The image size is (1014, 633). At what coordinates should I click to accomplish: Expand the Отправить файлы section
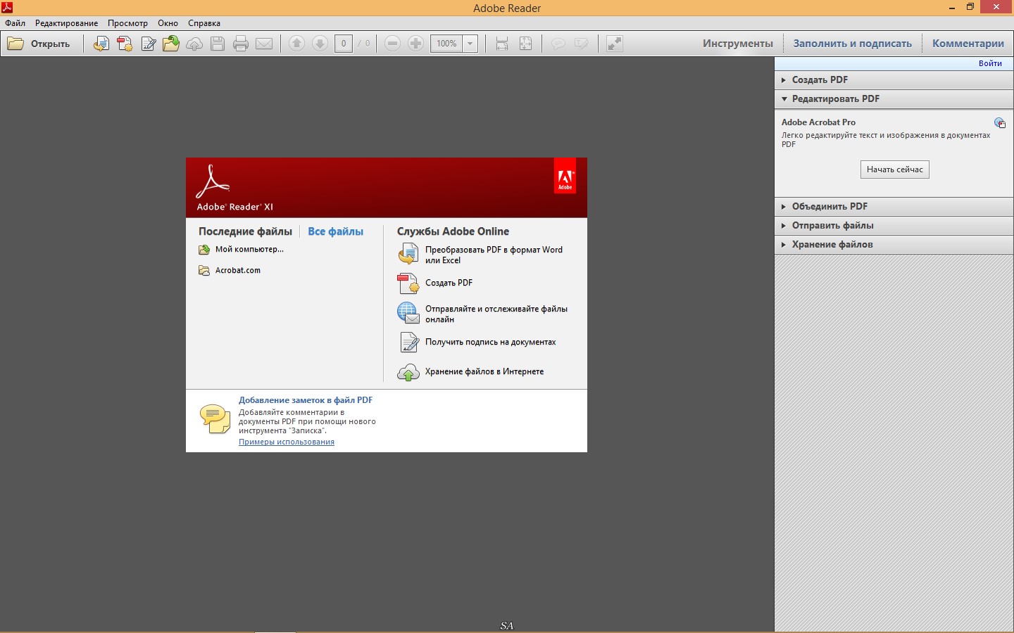(894, 226)
